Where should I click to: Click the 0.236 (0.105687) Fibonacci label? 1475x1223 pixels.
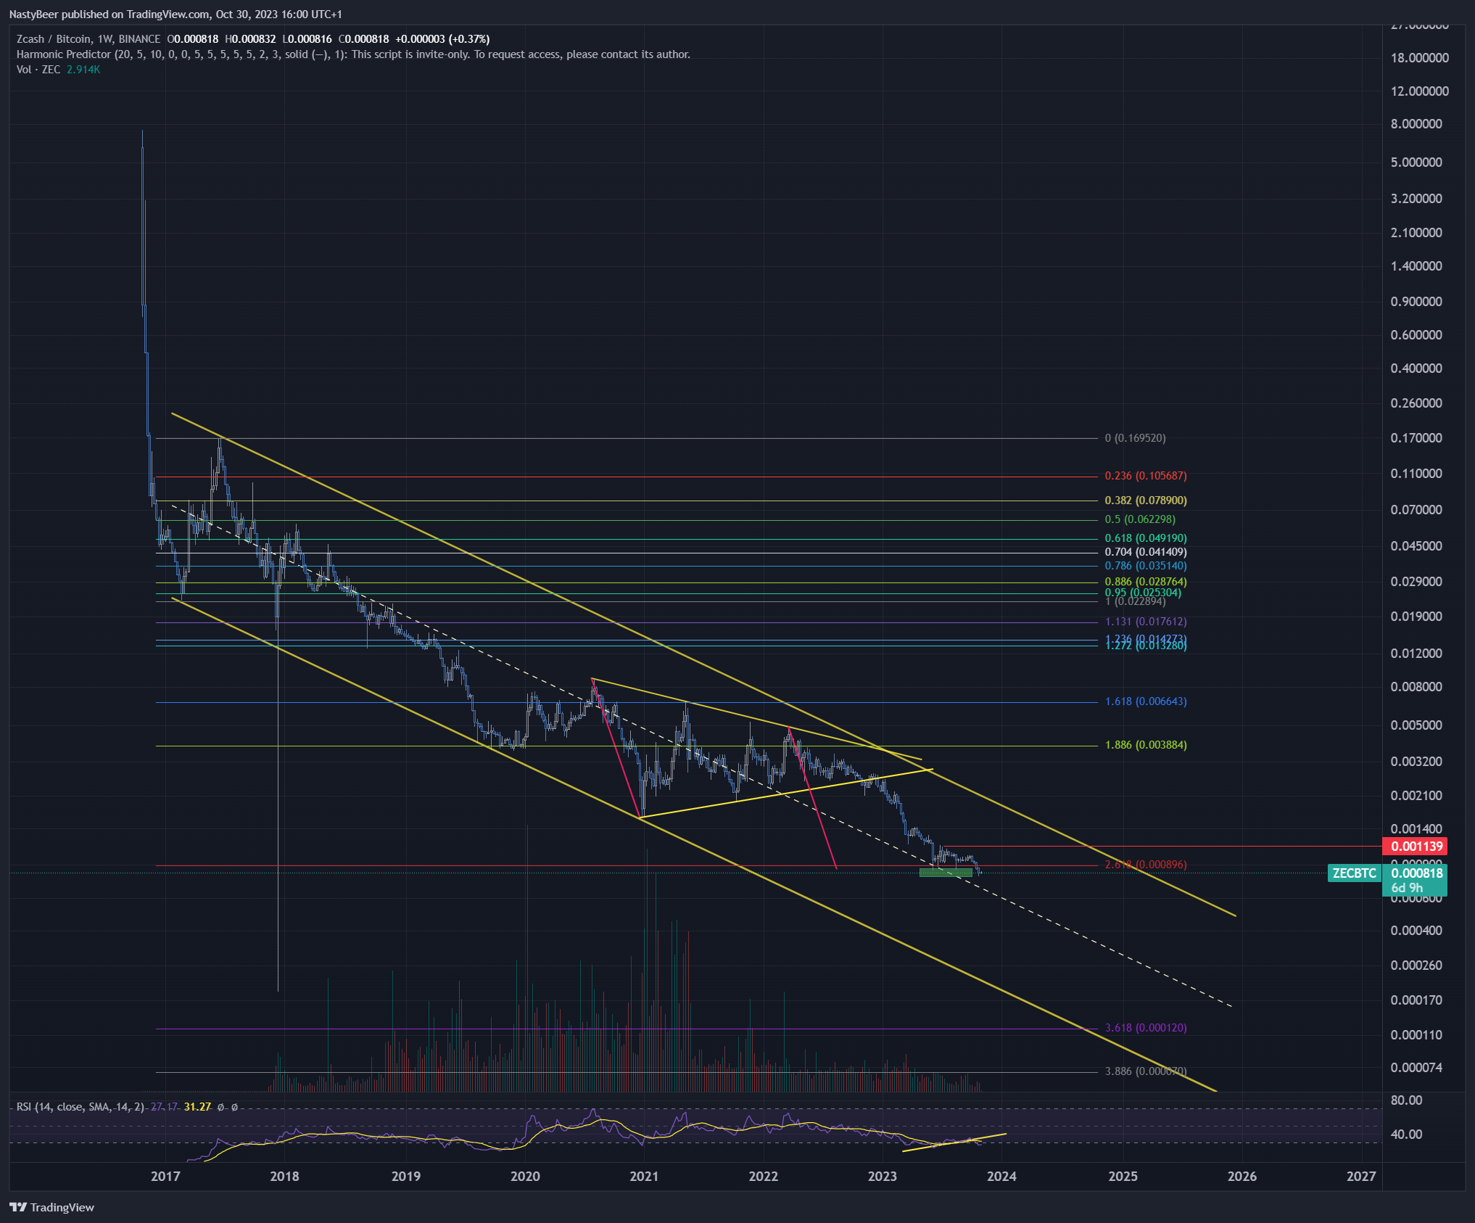pyautogui.click(x=1146, y=476)
